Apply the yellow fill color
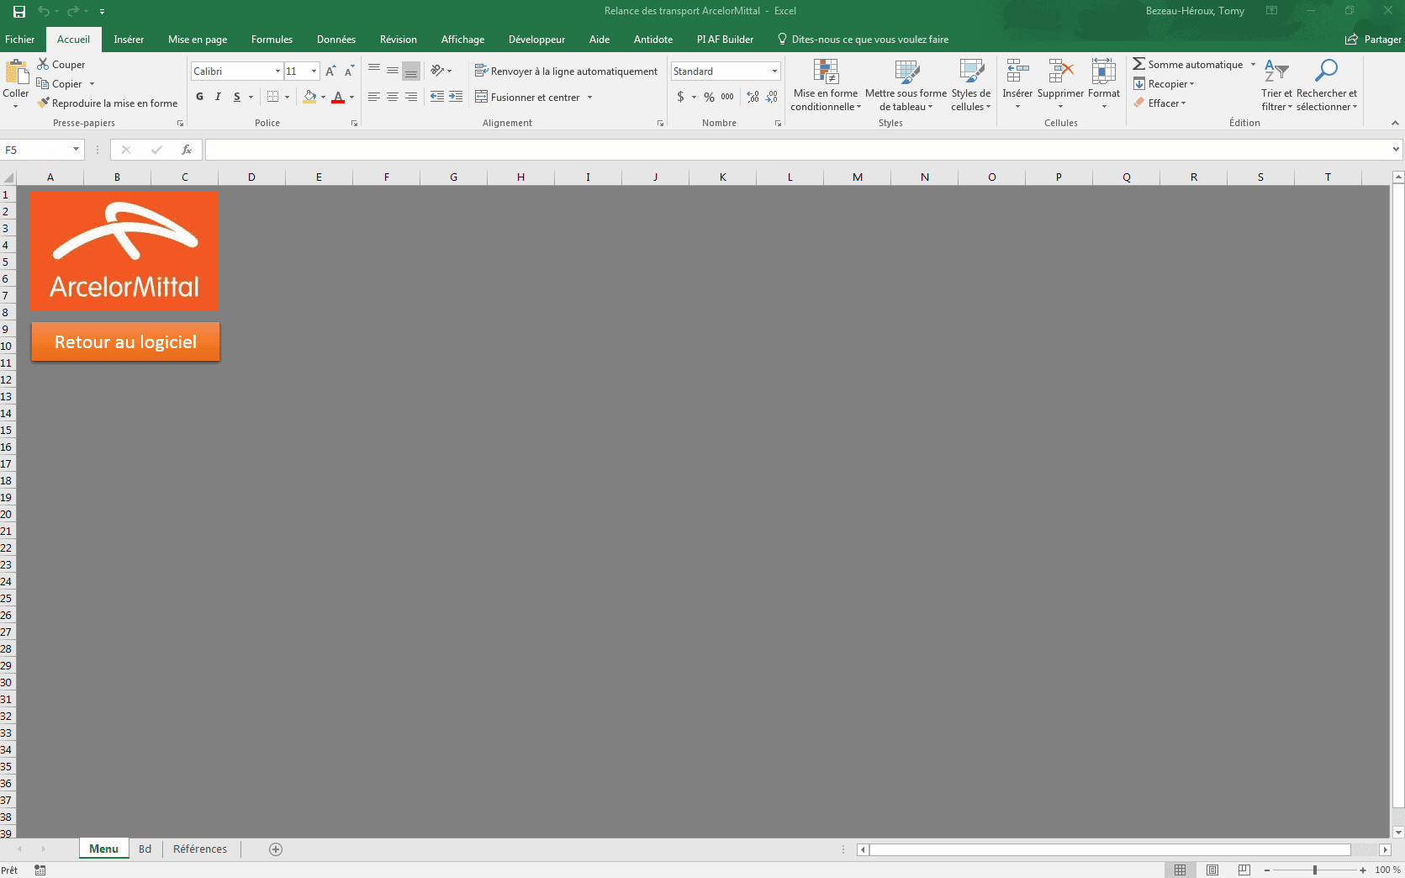Image resolution: width=1405 pixels, height=878 pixels. (x=309, y=97)
